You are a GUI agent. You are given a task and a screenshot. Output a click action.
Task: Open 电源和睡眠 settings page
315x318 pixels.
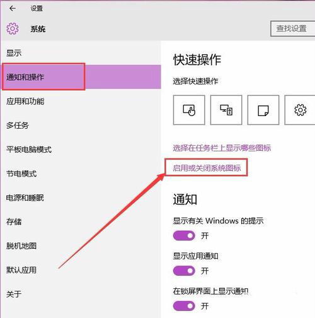(x=25, y=197)
